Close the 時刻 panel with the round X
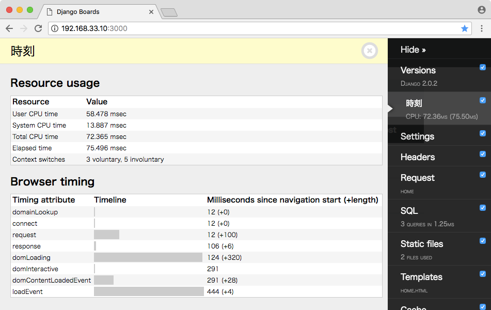This screenshot has width=491, height=310. pyautogui.click(x=370, y=51)
